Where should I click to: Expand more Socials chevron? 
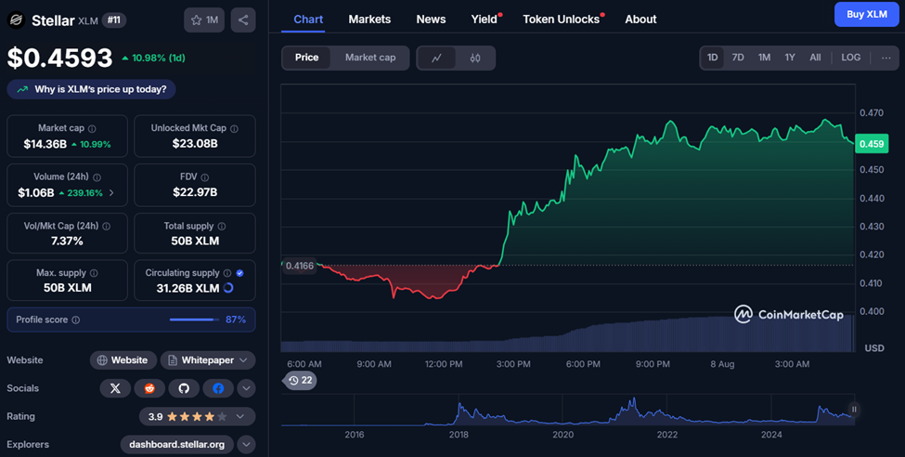point(247,388)
